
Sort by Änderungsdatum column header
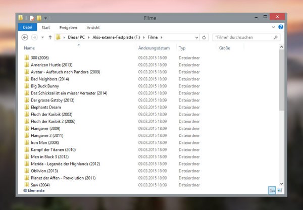click(154, 48)
